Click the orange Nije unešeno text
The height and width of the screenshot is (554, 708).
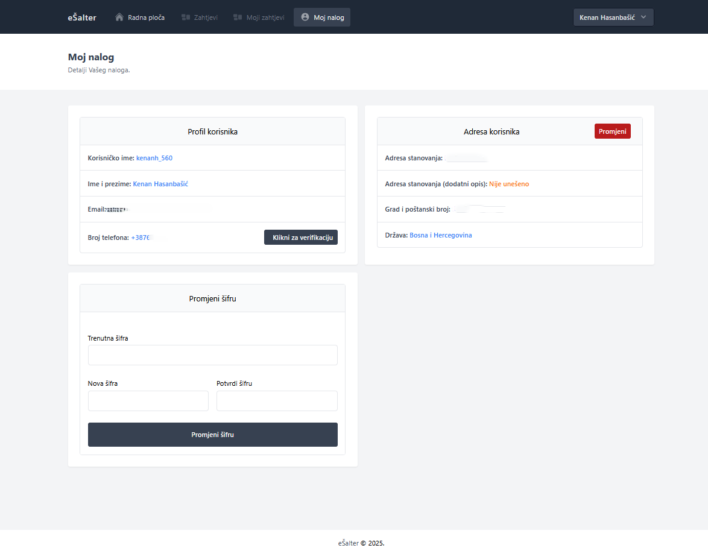pos(508,184)
